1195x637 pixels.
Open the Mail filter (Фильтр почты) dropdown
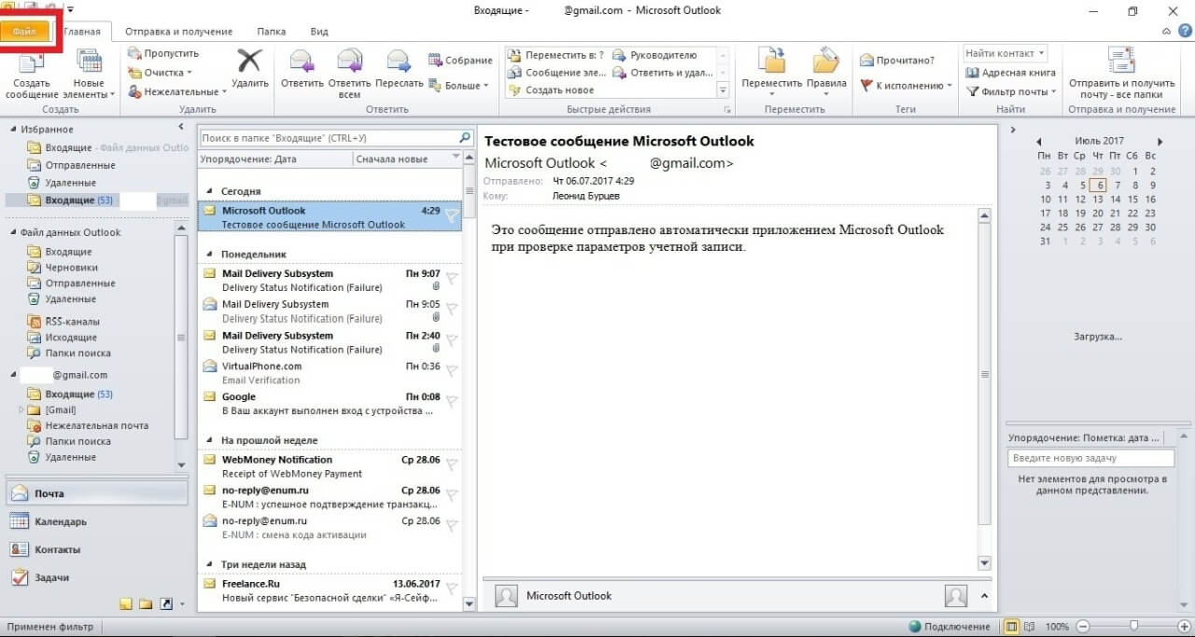(1011, 91)
